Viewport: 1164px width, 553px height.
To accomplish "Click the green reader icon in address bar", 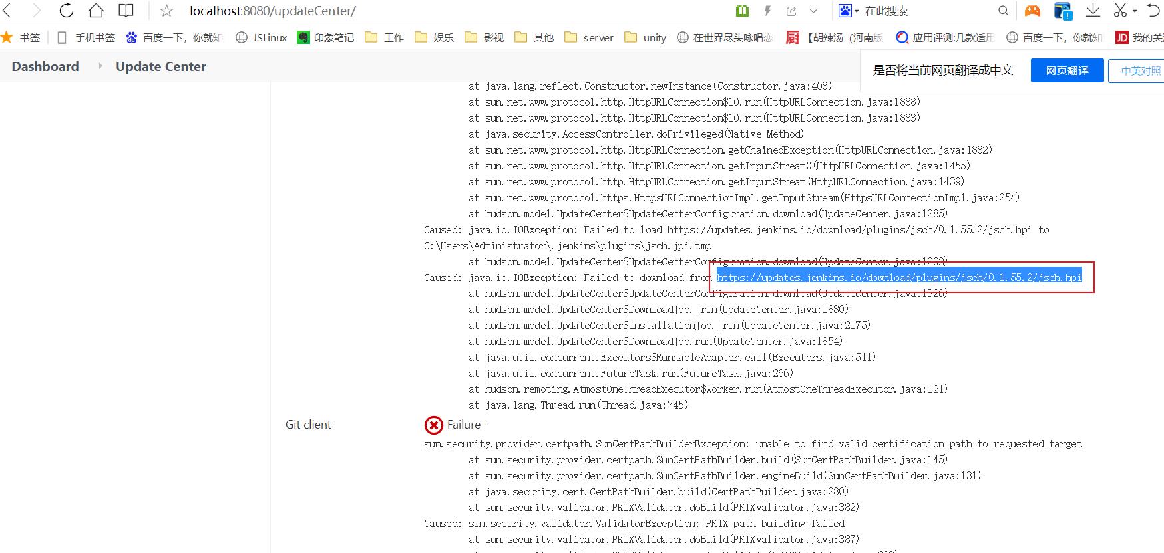I will pos(743,11).
